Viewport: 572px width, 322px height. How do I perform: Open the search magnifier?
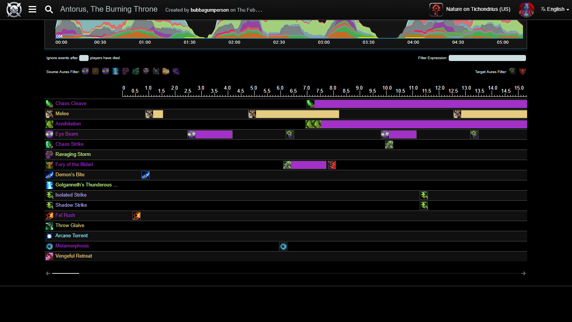49,9
